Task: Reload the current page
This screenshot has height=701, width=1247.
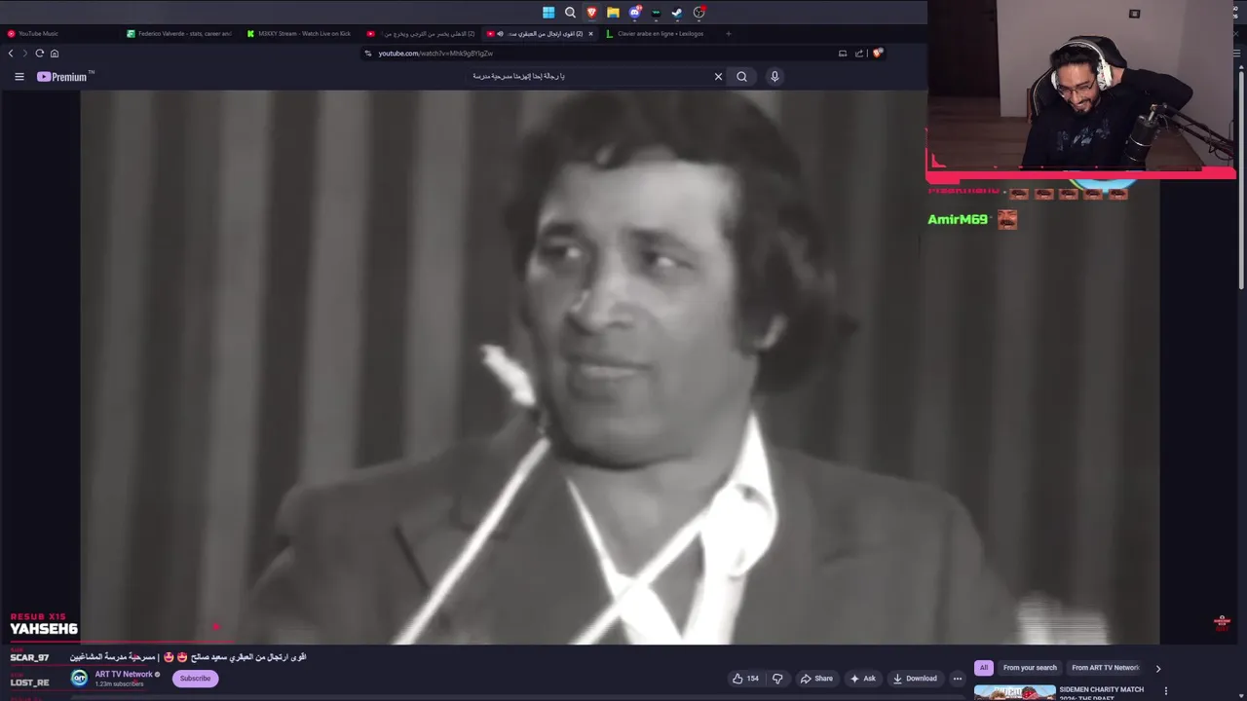Action: (40, 54)
